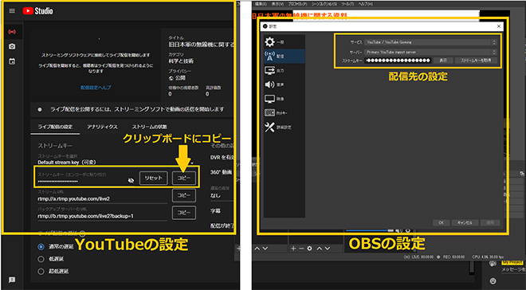Open 出力 (Output) settings category in OBS

[285, 70]
